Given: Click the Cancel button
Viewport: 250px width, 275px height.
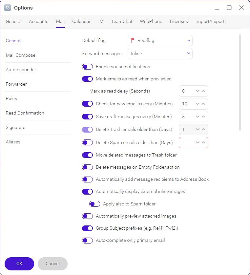Looking at the screenshot, I should [52, 264].
